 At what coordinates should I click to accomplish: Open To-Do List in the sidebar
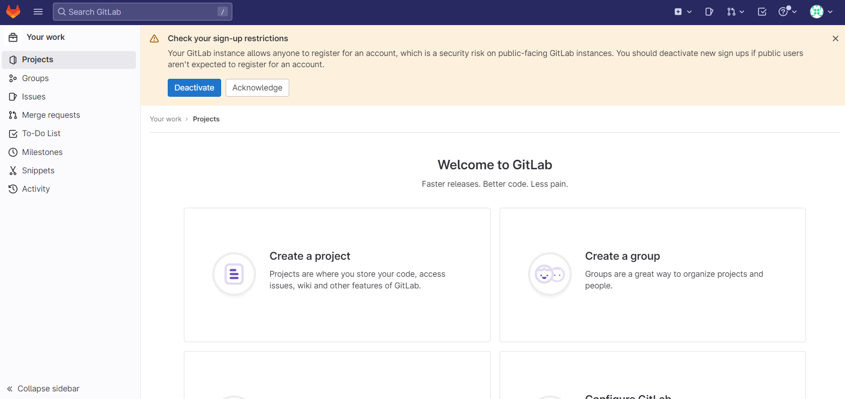69,133
